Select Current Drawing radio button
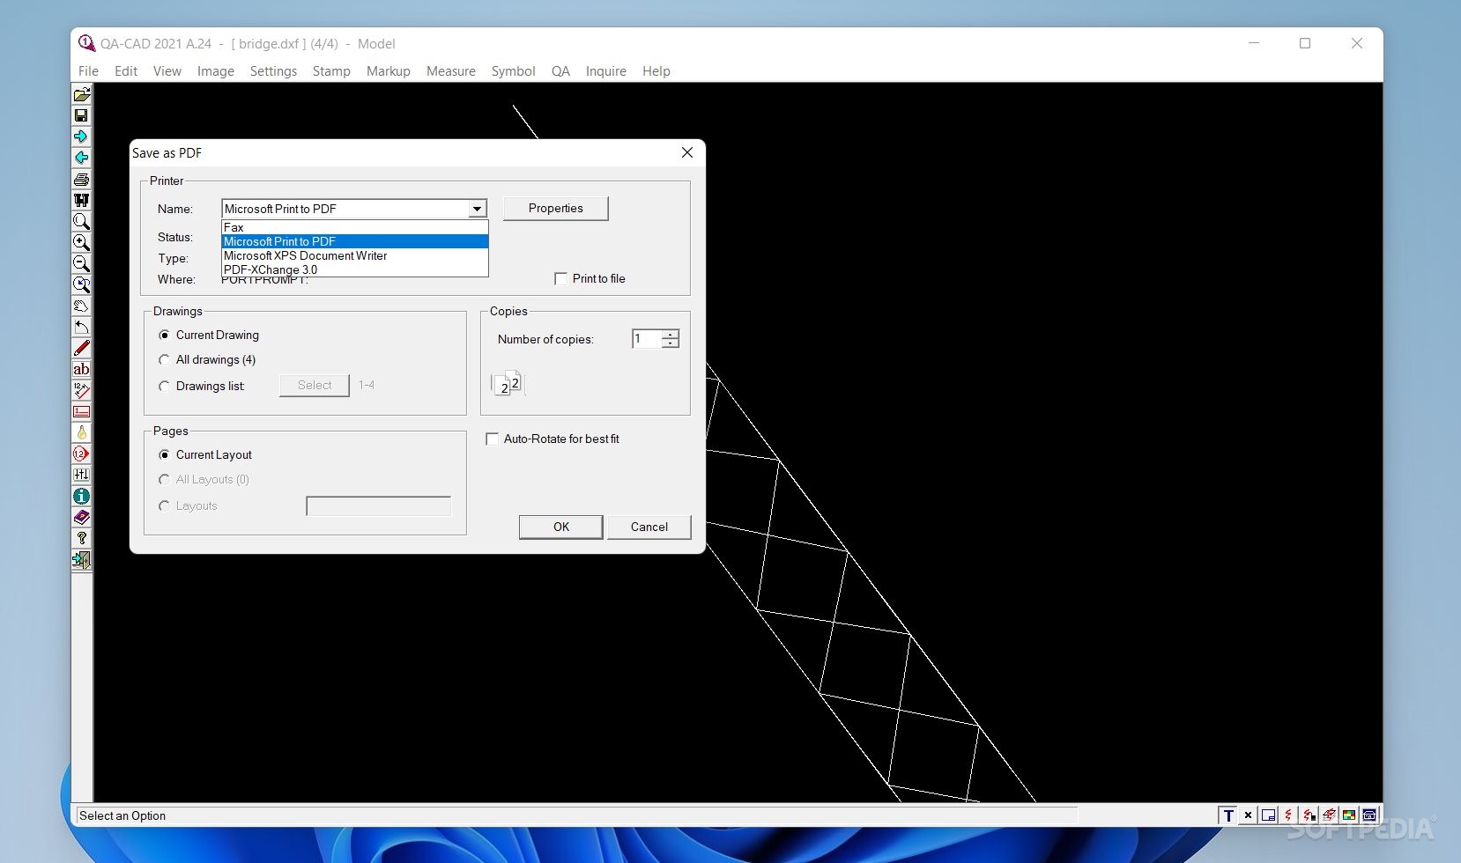This screenshot has height=863, width=1461. click(x=164, y=336)
